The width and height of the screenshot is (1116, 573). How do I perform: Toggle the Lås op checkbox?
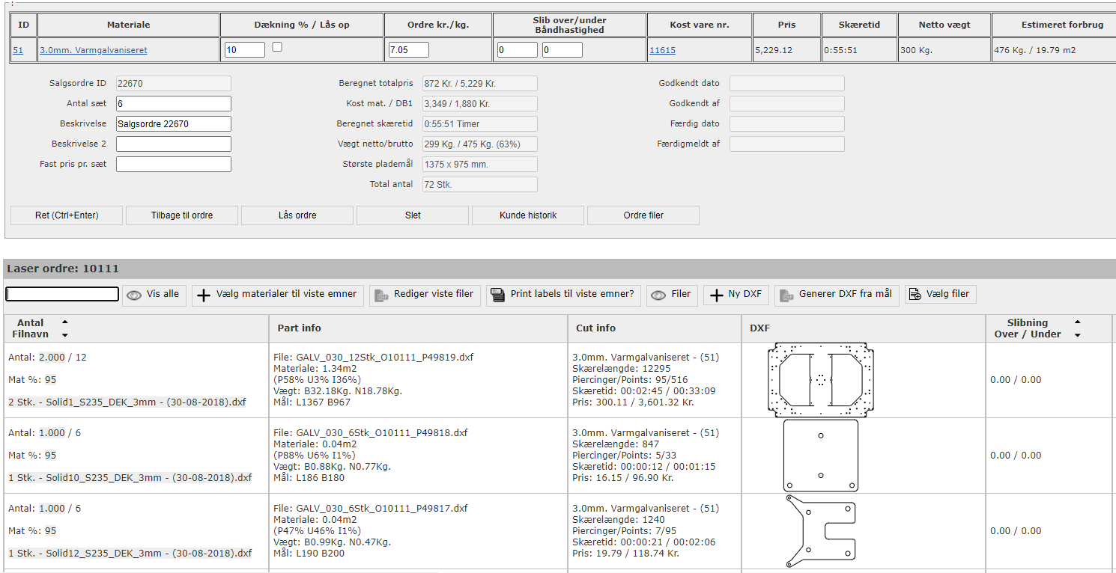pyautogui.click(x=277, y=47)
